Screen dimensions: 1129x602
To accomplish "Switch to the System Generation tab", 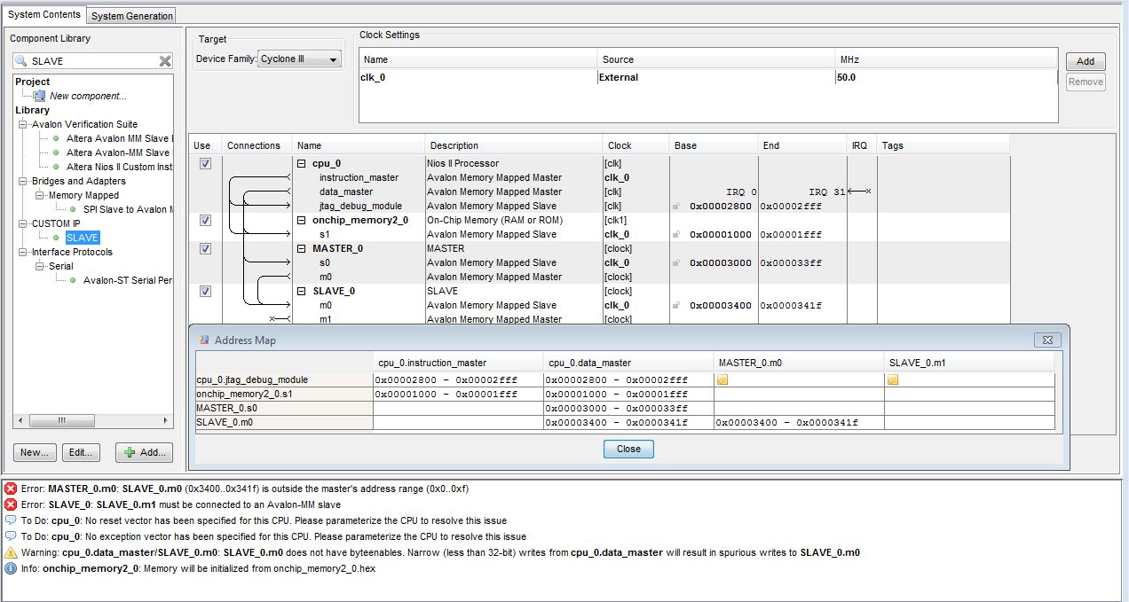I will point(131,16).
